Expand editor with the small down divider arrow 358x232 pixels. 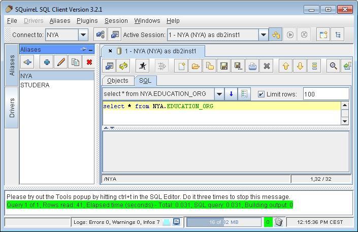tap(112, 128)
